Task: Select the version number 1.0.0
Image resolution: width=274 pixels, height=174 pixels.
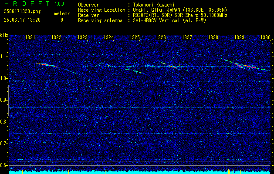Action: tap(59, 4)
